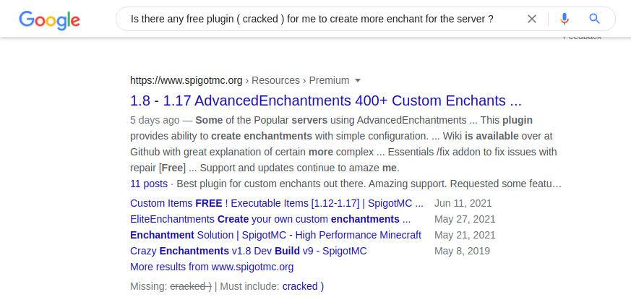Open Crazy Enchantments v1.8 Dev Build link
The image size is (631, 305).
(248, 251)
